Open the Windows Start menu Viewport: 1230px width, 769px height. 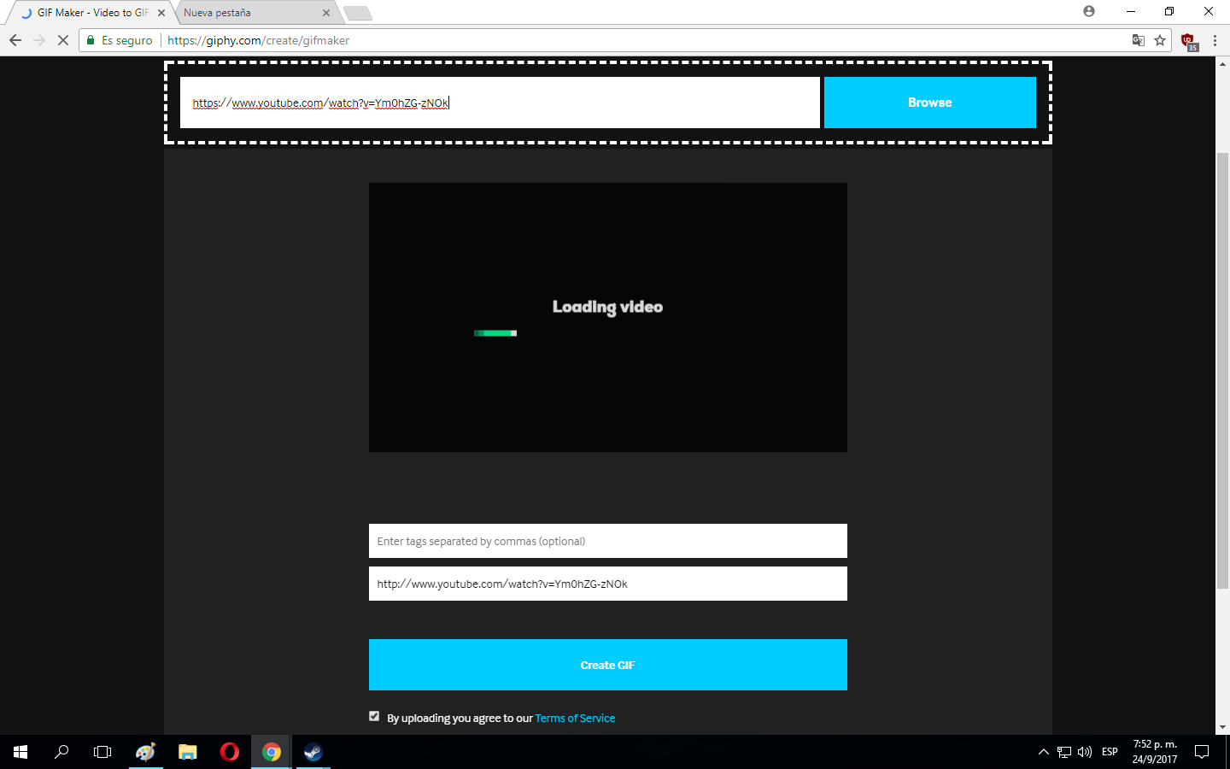(x=20, y=752)
